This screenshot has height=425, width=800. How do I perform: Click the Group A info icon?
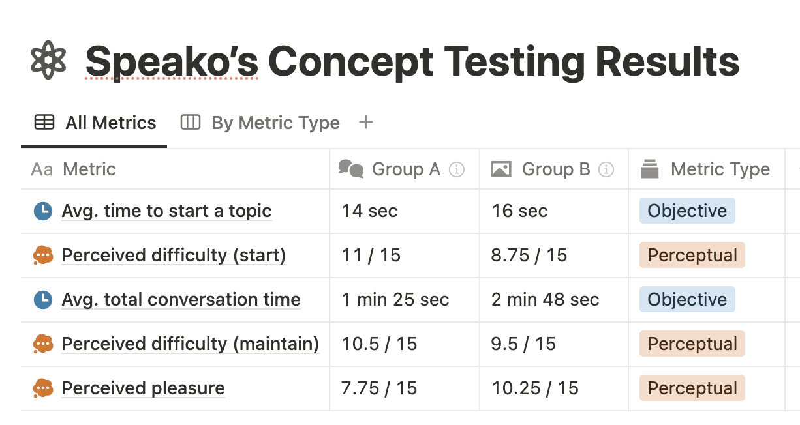click(x=457, y=169)
